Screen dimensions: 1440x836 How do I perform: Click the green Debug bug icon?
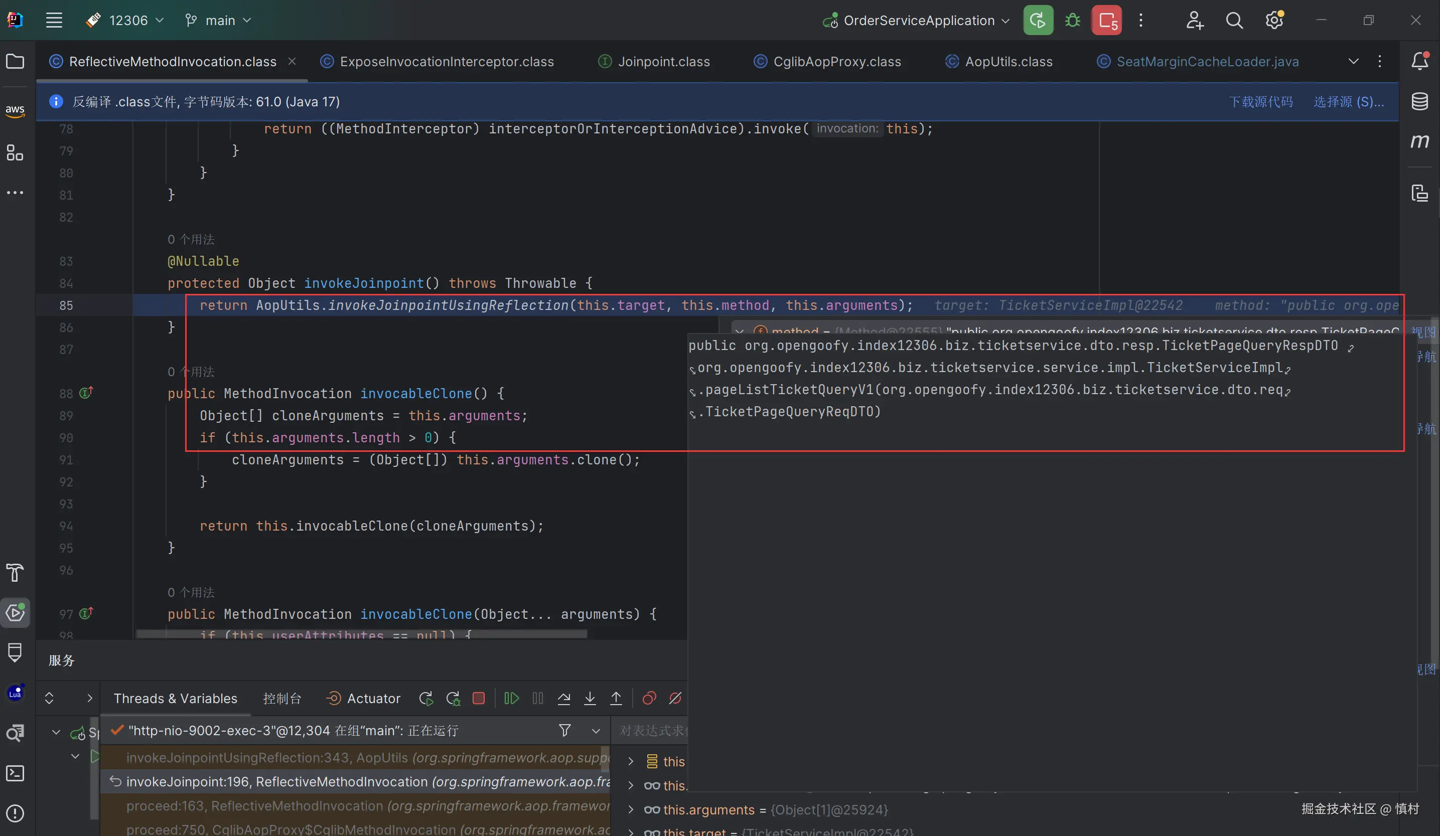click(1073, 21)
